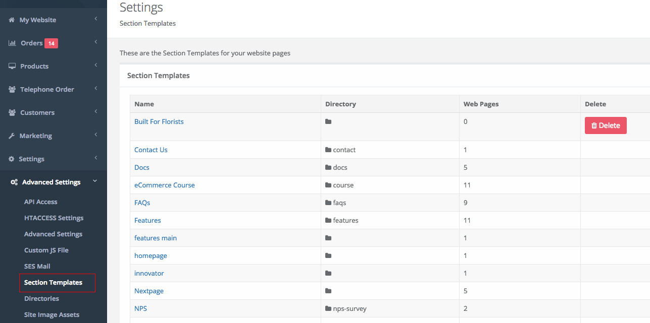
Task: Click the folder icon in NPS row
Action: point(328,309)
